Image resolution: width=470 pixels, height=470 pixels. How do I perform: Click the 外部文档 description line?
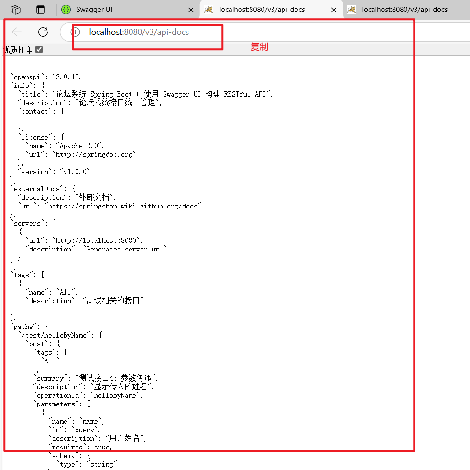66,197
